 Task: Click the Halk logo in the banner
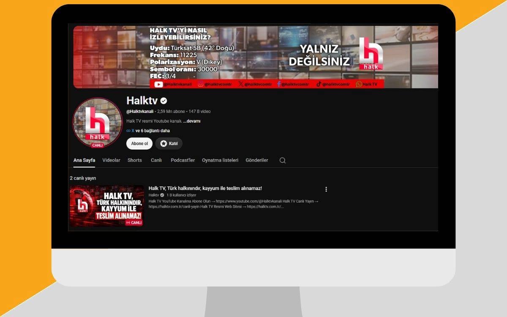[x=371, y=54]
